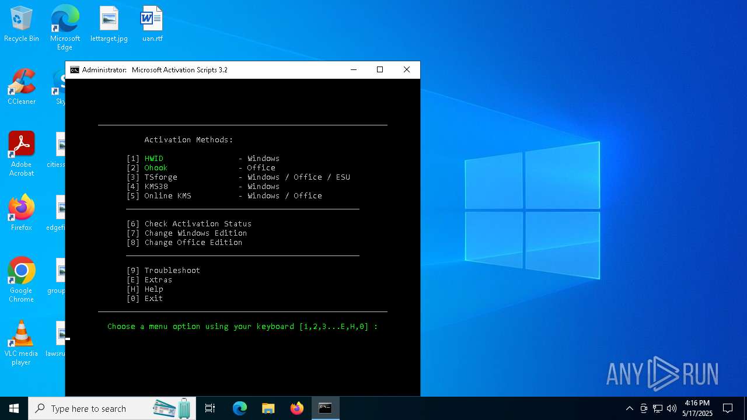Click the [5] Online KMS line
Viewport: 747px width, 420px height.
pos(224,196)
